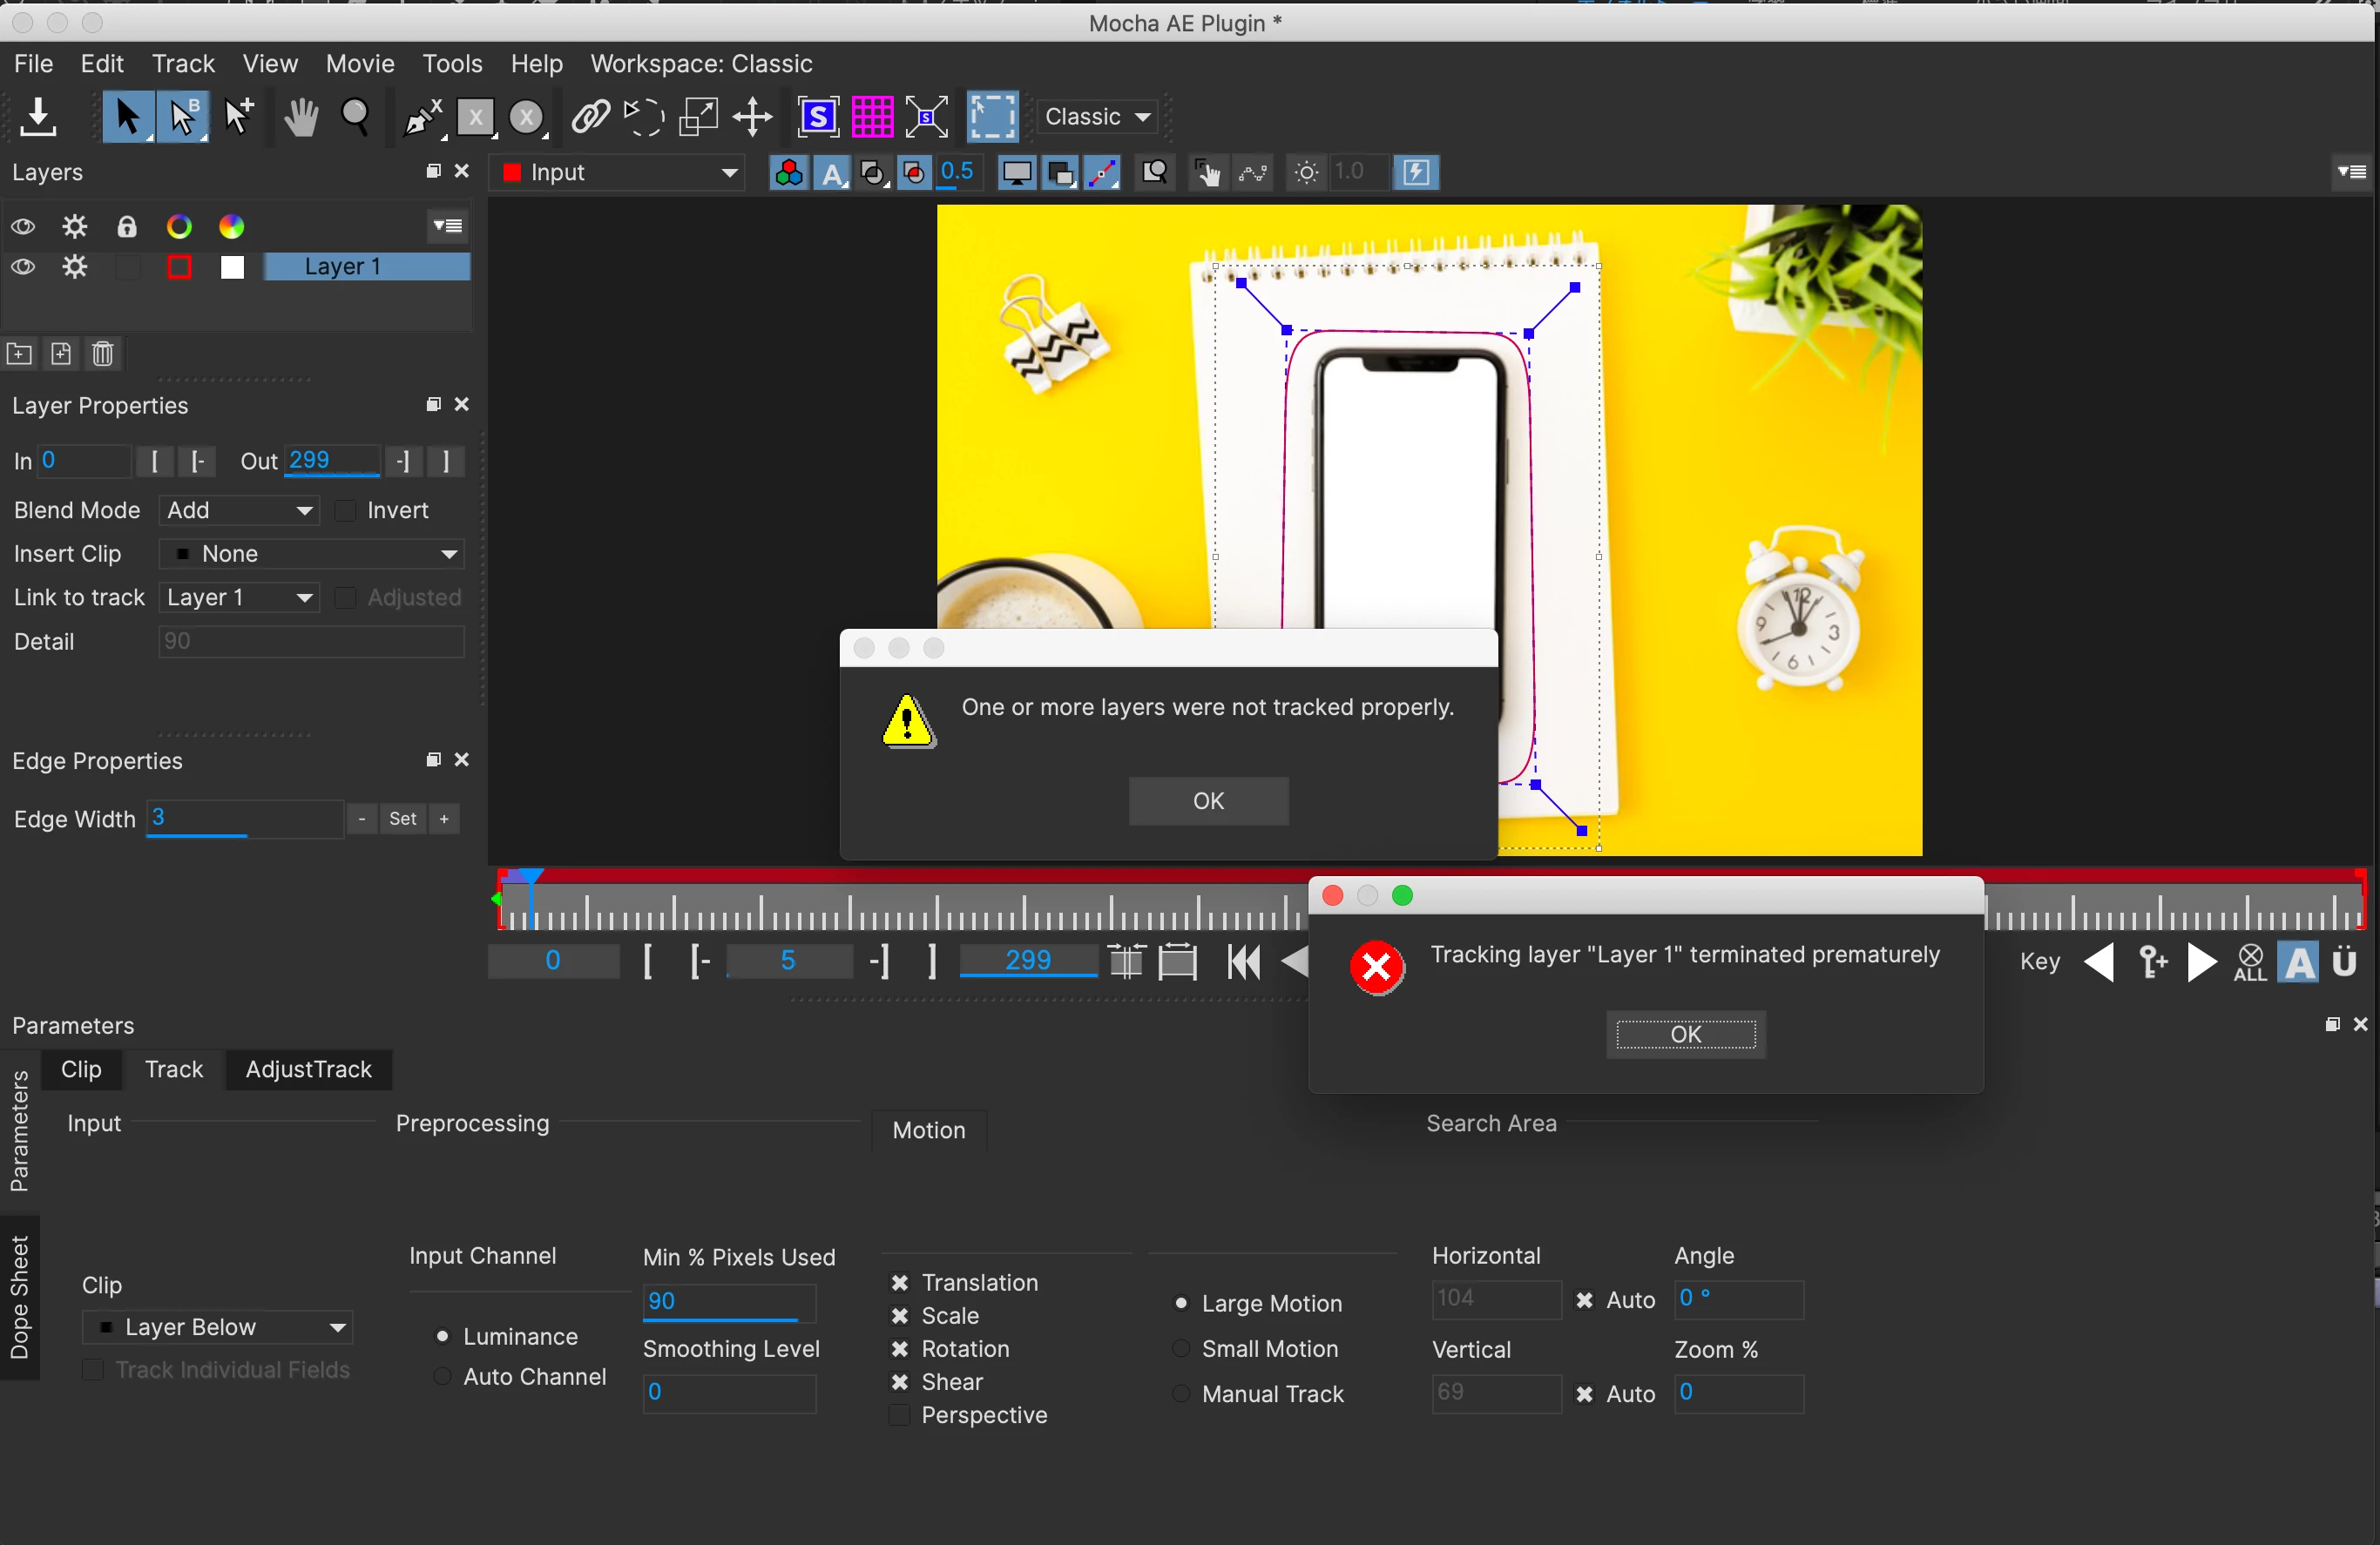Viewport: 2380px width, 1545px height.
Task: Delete layer with the trash icon
Action: coord(103,354)
